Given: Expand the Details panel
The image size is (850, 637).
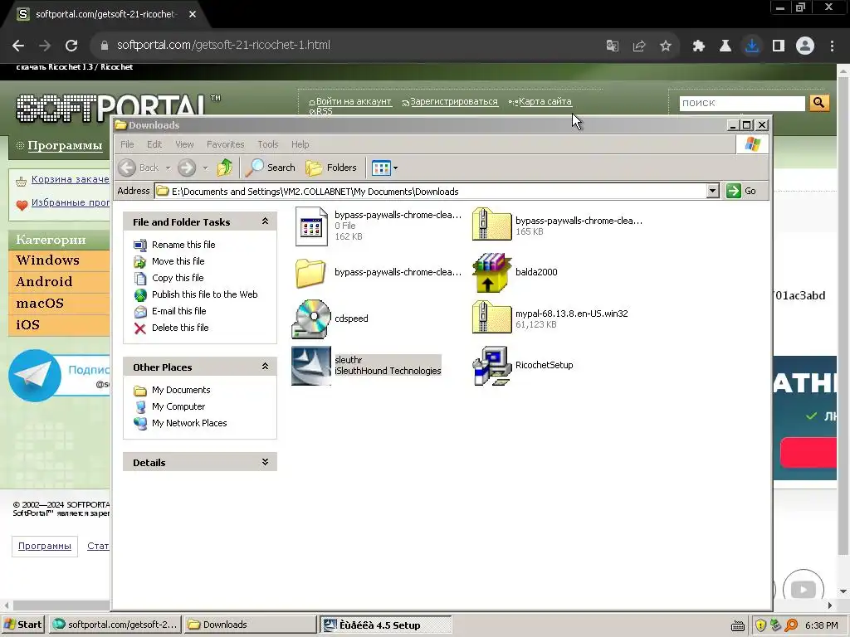Looking at the screenshot, I should [x=265, y=461].
